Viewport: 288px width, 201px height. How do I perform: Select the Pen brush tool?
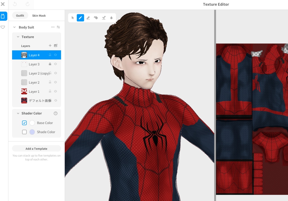80,18
